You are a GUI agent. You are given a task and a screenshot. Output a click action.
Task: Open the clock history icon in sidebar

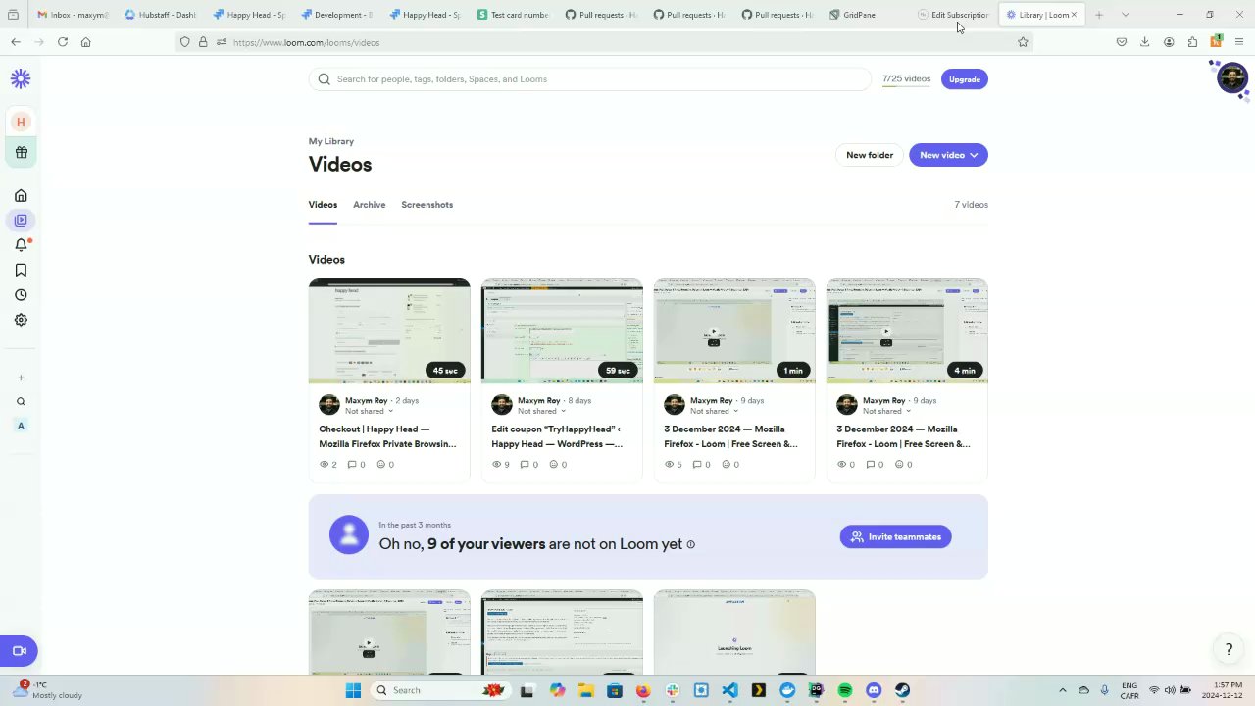point(21,295)
